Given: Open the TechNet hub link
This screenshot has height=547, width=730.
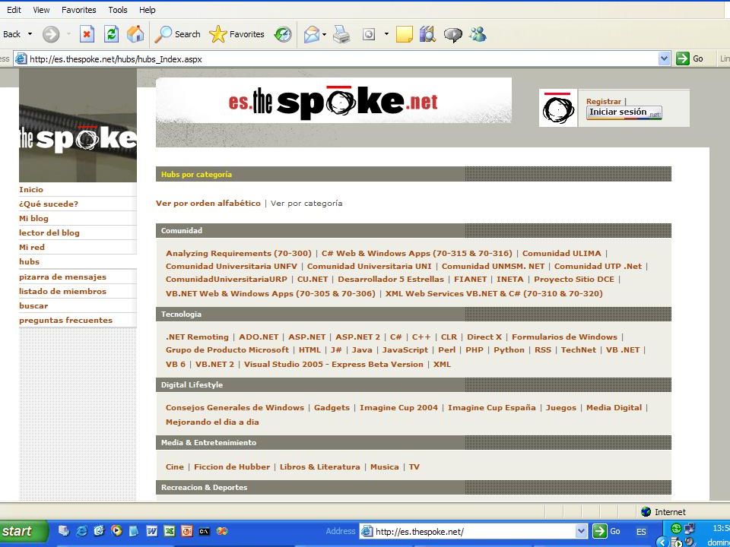Looking at the screenshot, I should [578, 349].
